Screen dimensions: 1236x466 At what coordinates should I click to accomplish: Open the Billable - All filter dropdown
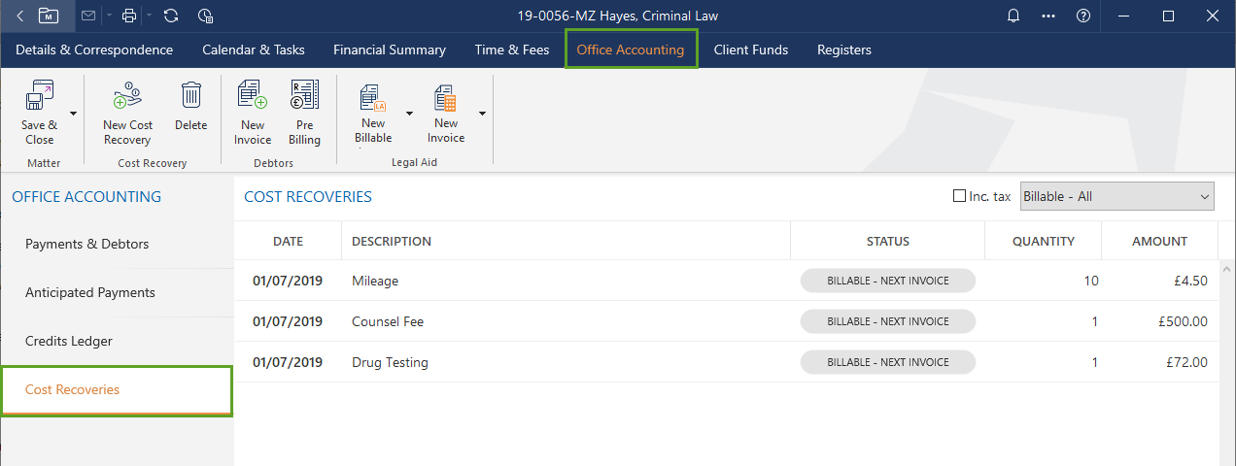[x=1116, y=196]
